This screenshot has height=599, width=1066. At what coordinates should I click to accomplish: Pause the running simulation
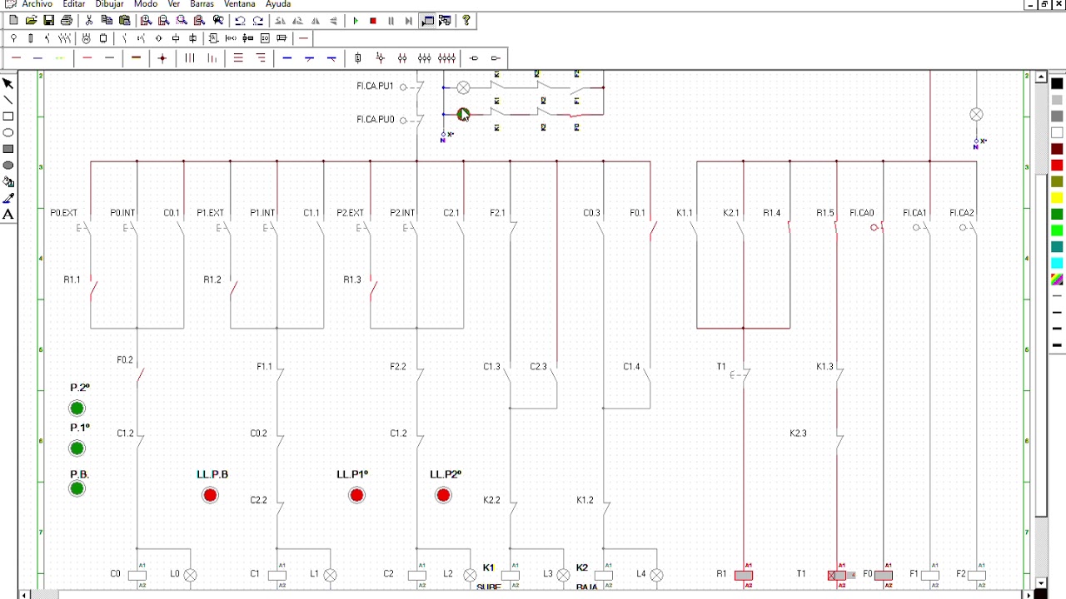pyautogui.click(x=391, y=20)
